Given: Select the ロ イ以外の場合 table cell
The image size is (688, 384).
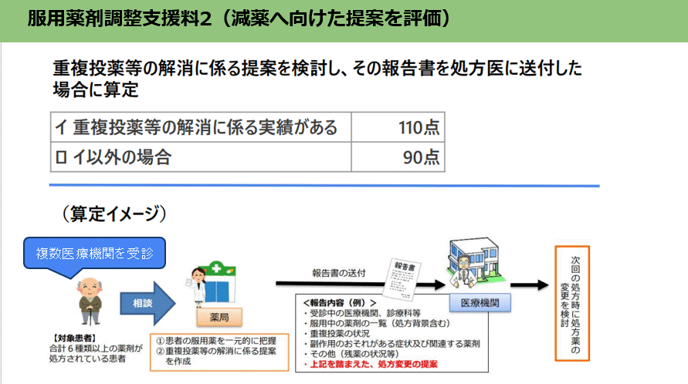Looking at the screenshot, I should (201, 157).
